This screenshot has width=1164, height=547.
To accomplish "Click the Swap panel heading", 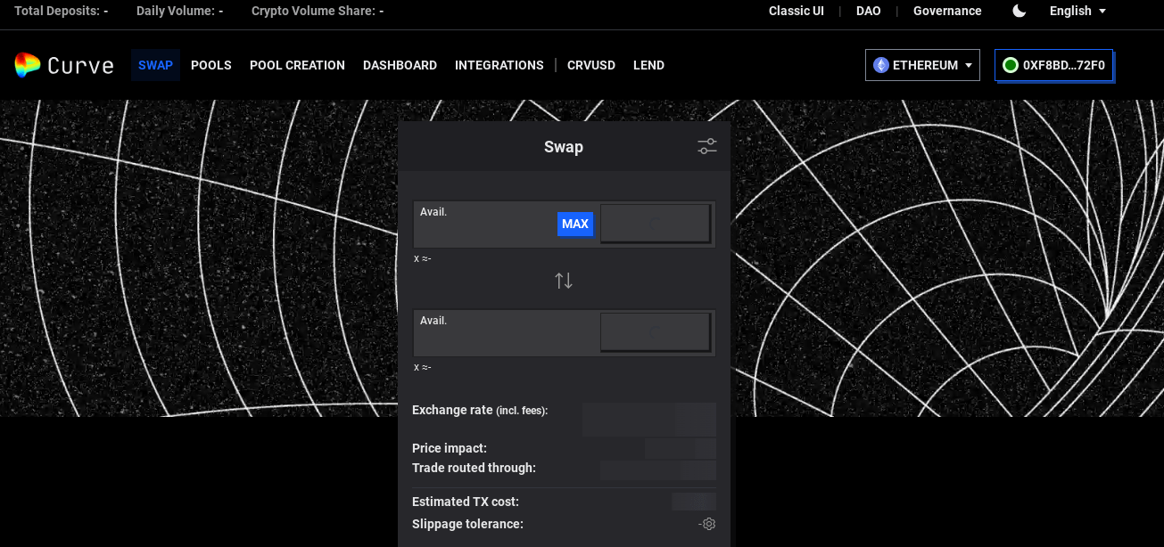I will [x=564, y=147].
